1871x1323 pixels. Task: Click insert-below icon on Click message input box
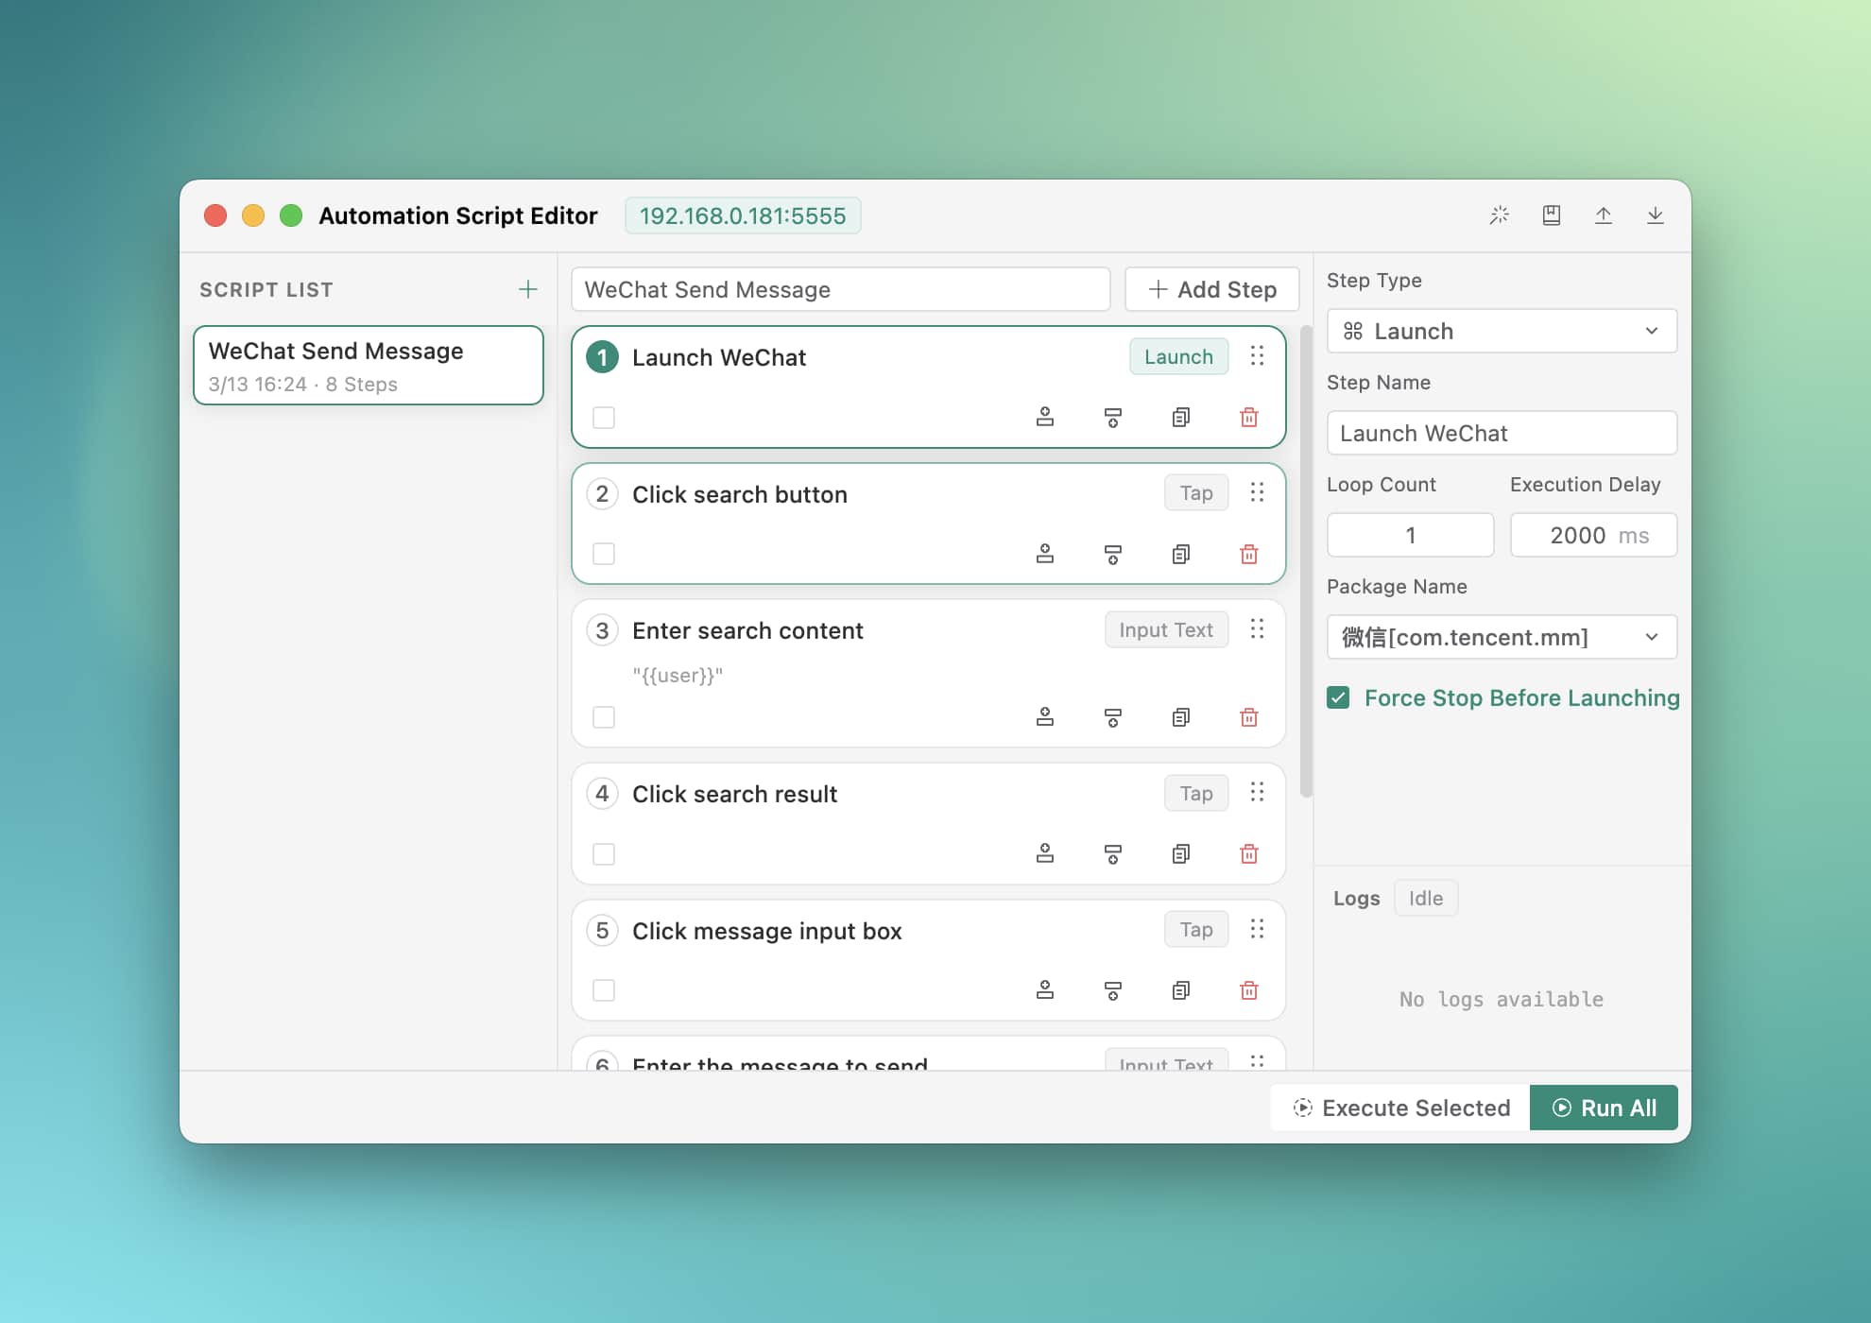[x=1113, y=990]
